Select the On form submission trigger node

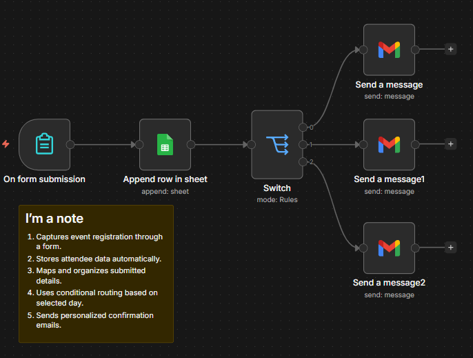click(44, 144)
